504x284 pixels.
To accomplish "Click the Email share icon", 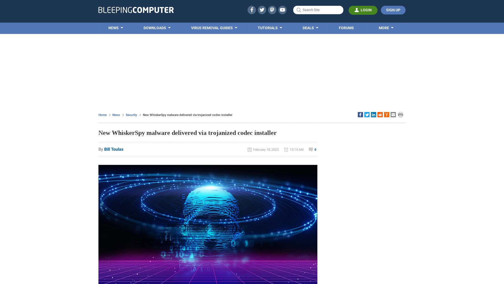I will (393, 114).
